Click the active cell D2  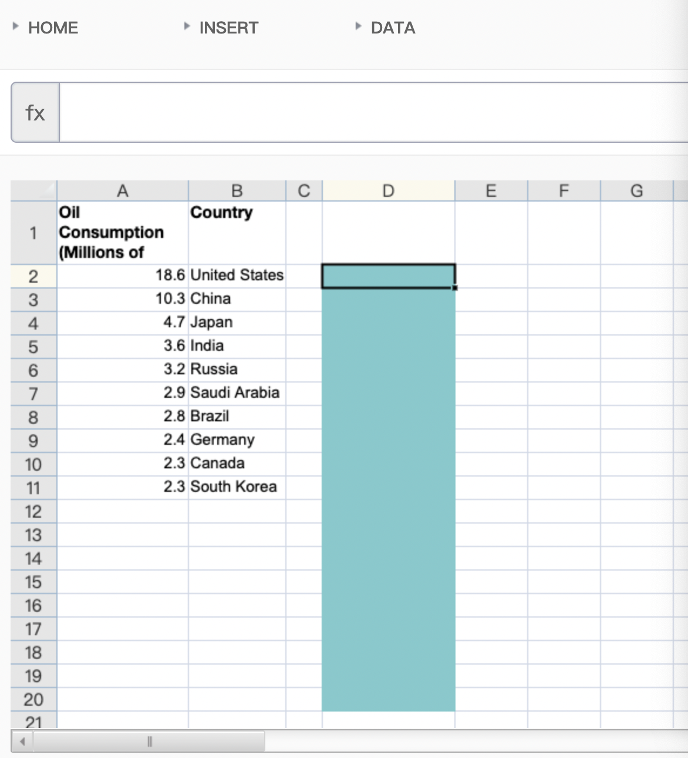(x=389, y=276)
